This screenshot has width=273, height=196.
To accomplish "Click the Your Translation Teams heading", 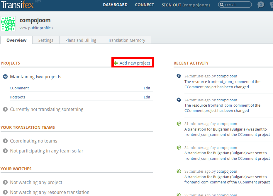I will click(x=28, y=127).
